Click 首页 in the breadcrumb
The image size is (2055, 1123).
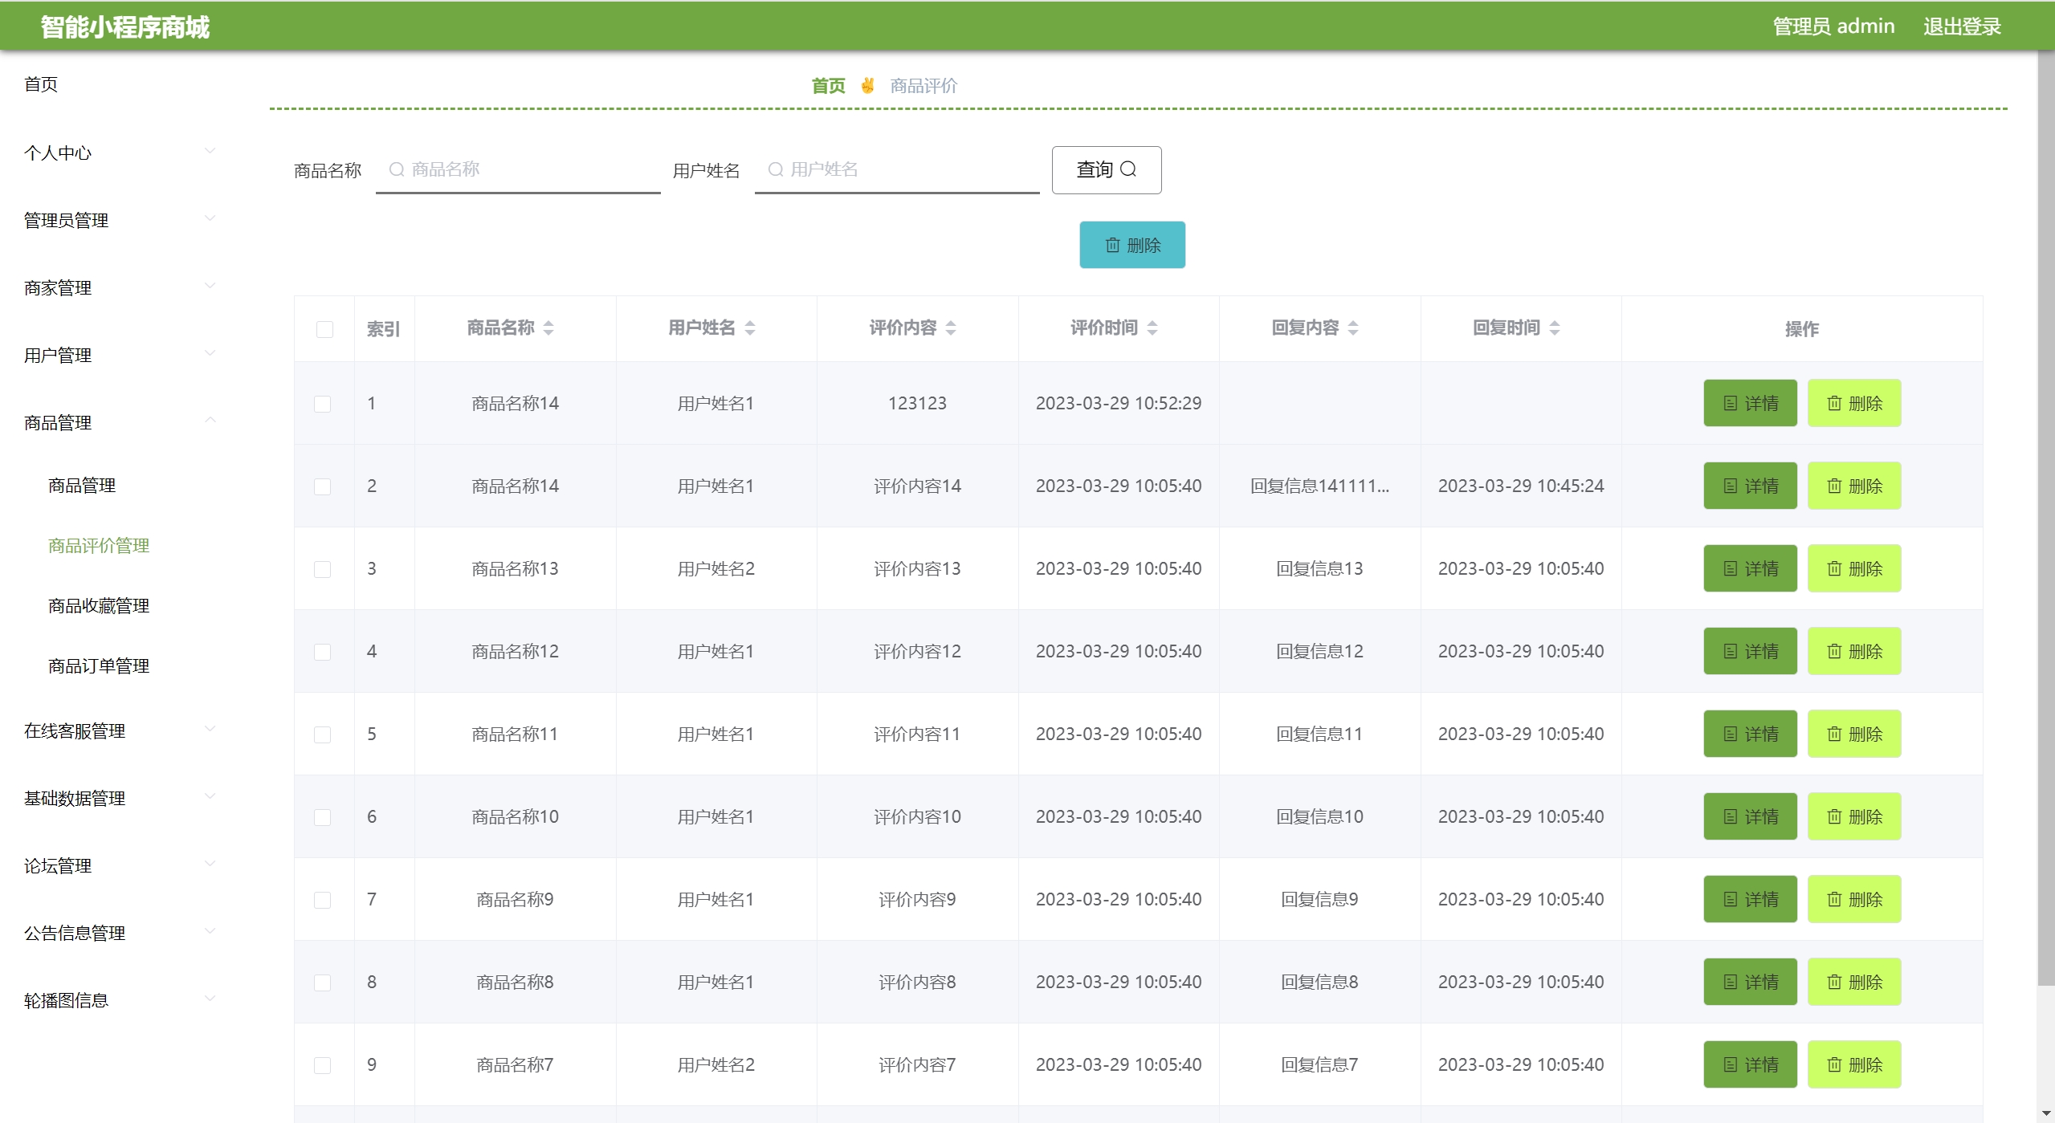pos(828,86)
